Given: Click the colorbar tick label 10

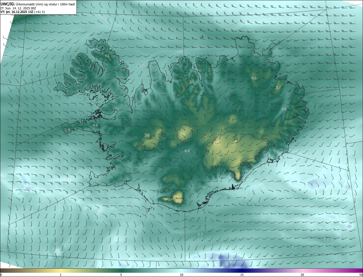Looking at the screenshot, I should 181,275.
